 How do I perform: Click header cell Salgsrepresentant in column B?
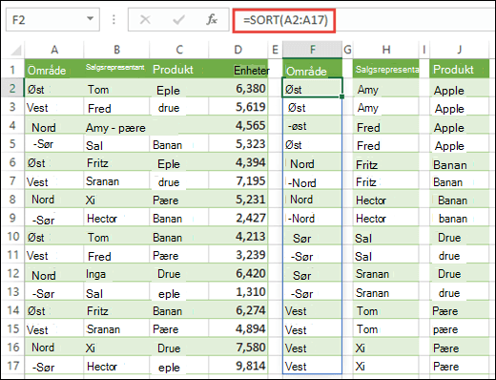click(x=116, y=69)
